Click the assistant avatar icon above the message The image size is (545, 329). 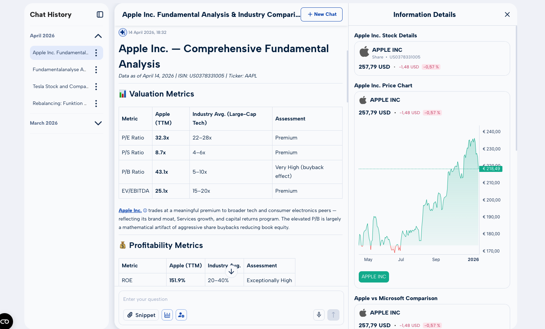coord(123,32)
